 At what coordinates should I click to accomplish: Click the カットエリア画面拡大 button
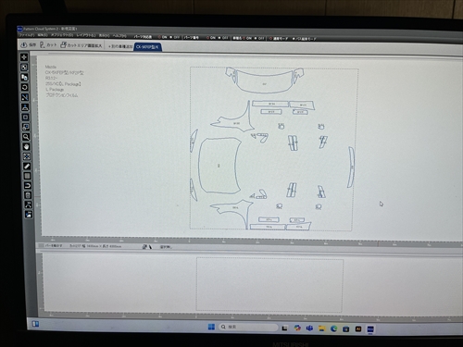(81, 45)
